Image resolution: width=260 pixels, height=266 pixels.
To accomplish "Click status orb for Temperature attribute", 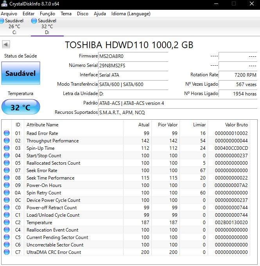I will pyautogui.click(x=7, y=222).
